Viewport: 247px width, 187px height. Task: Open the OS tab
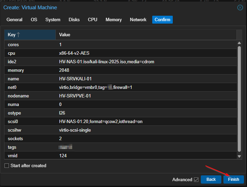click(34, 20)
